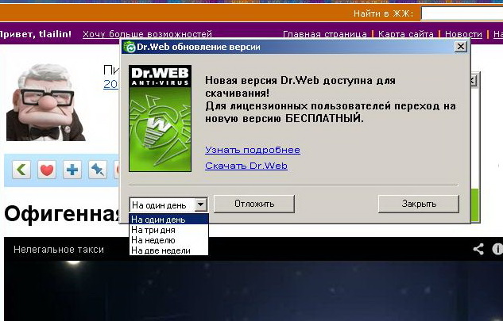The image size is (503, 321).
Task: Expand the postpone period dropdown arrow
Action: (x=201, y=204)
